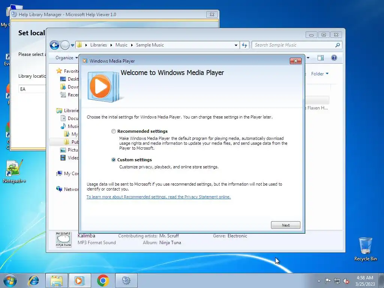Select Videos library in the navigation pane
Screen dimensions: 384x288
[69, 158]
